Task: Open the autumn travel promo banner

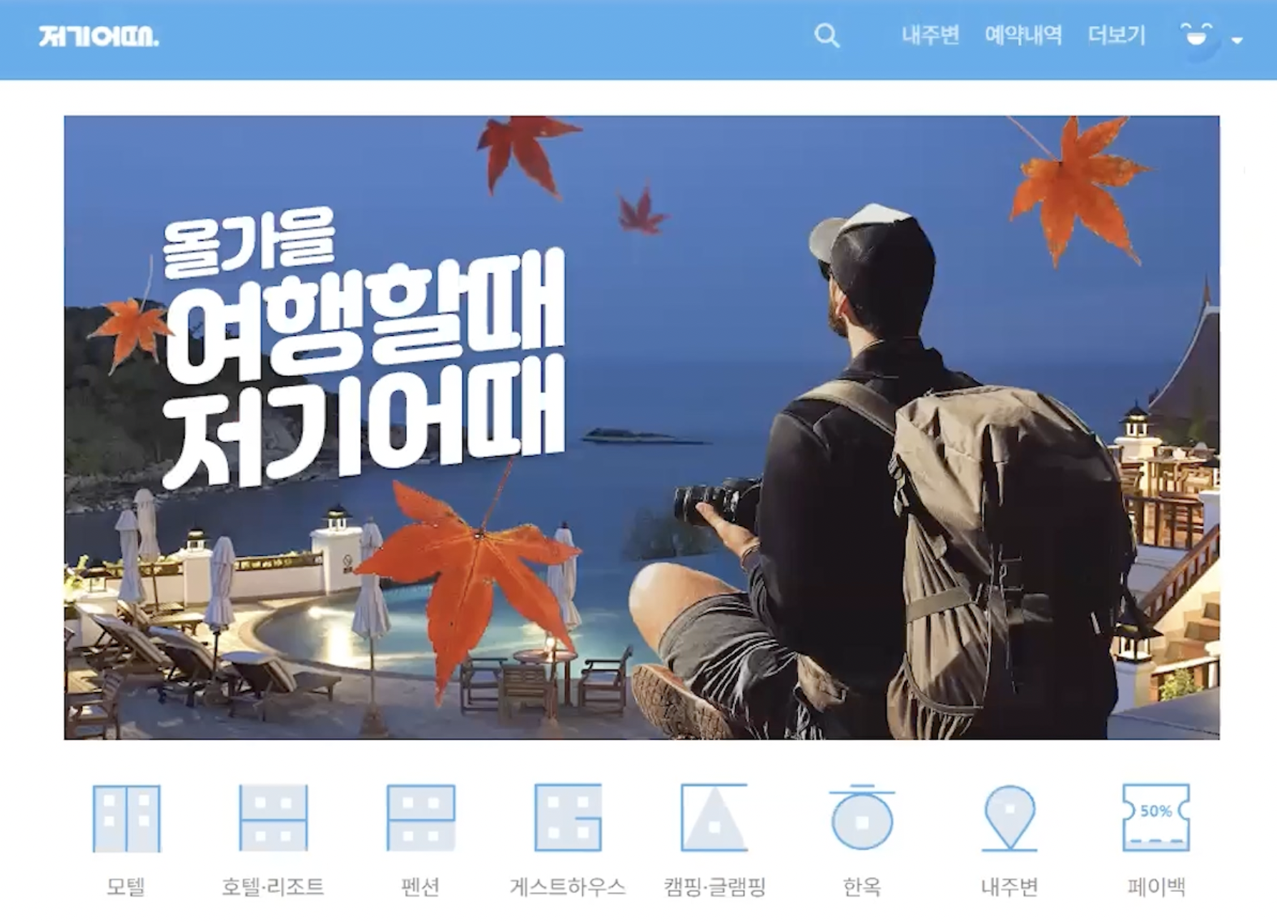Action: click(641, 427)
